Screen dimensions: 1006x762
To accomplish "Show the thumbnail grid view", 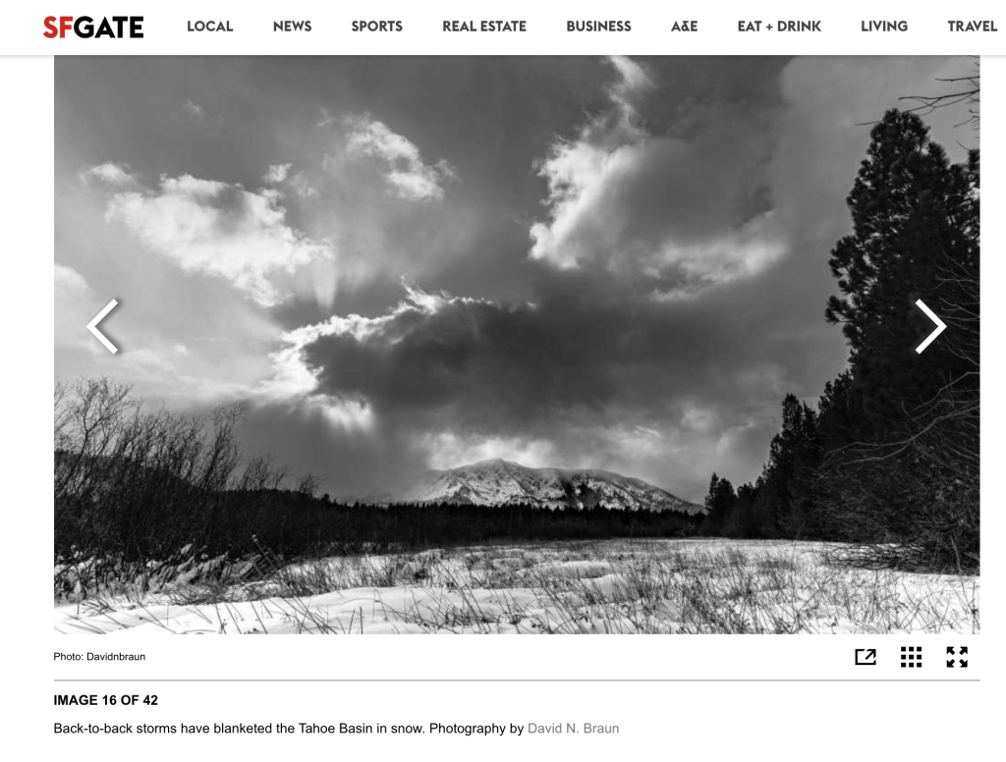I will pos(911,657).
